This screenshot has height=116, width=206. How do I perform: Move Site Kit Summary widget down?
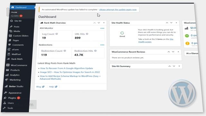pyautogui.click(x=174, y=66)
